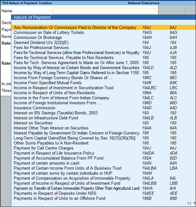
Task: Pick Interest on Infrastructure Debt Fund
Action: click(103, 118)
